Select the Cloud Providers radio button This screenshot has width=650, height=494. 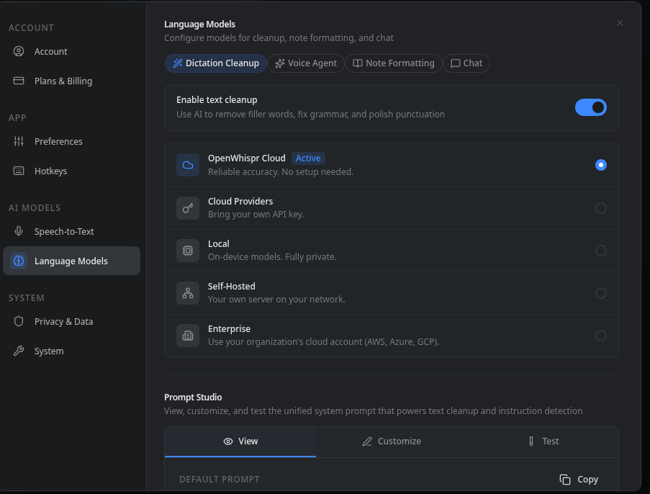pos(600,208)
